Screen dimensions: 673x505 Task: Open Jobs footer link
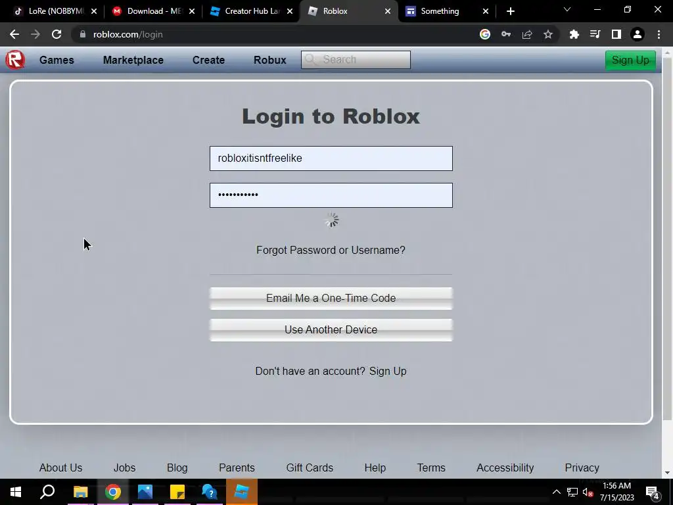click(124, 468)
